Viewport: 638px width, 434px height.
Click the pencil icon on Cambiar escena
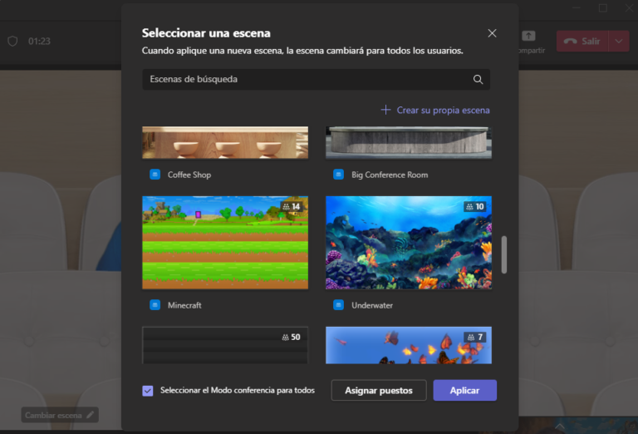(90, 415)
